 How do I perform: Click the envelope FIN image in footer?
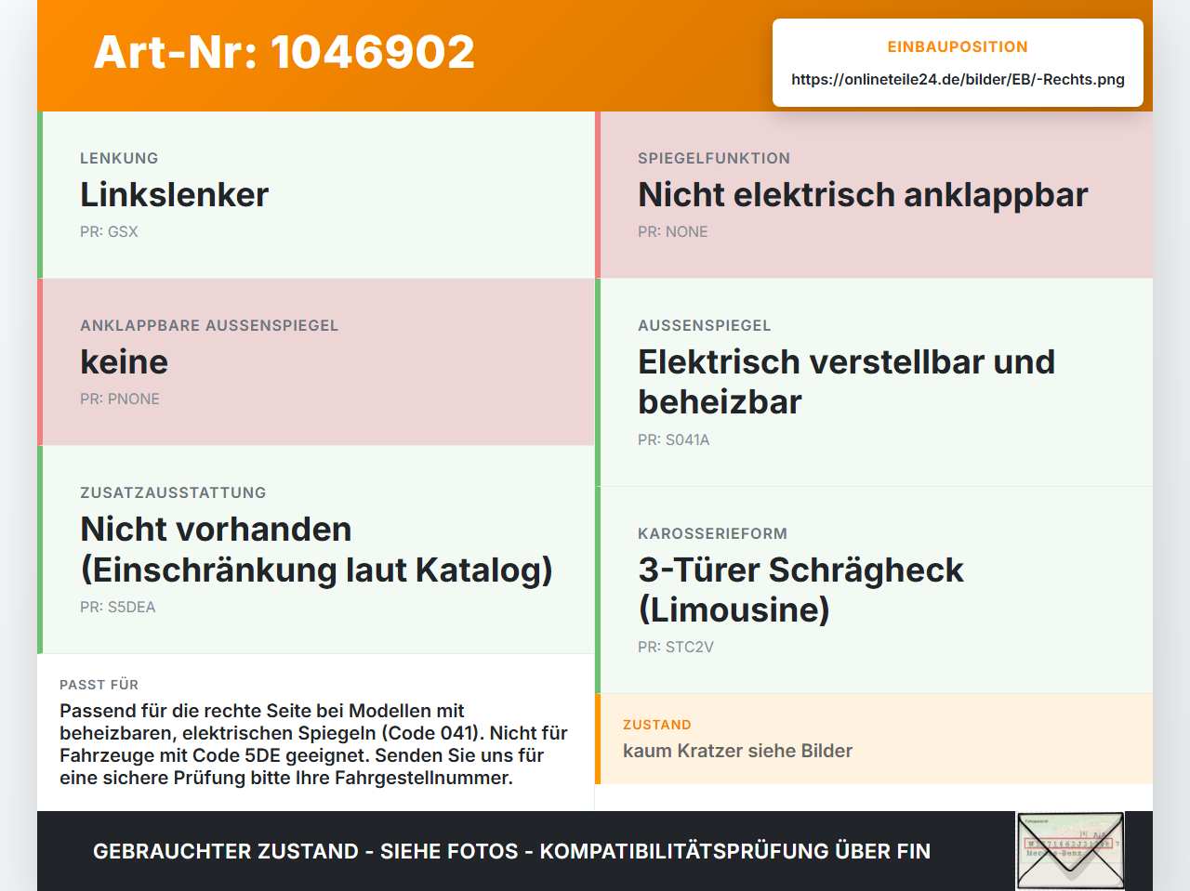(1070, 851)
